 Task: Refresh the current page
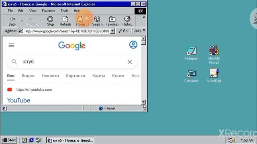pyautogui.click(x=65, y=21)
